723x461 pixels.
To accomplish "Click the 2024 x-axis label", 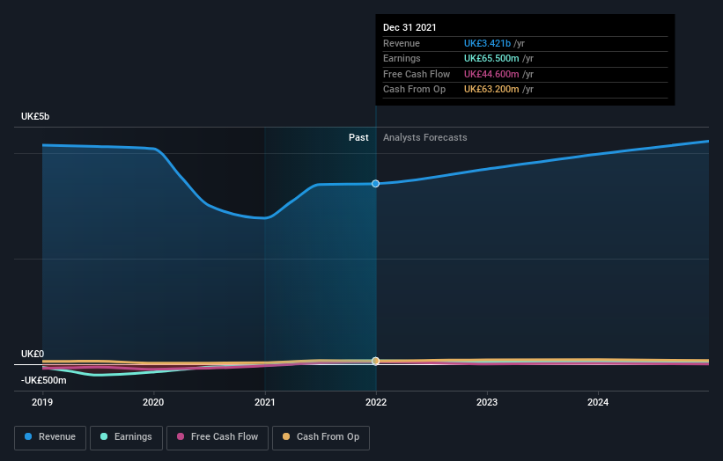I will (598, 403).
